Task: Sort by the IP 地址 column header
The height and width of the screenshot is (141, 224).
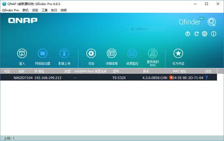Action: (x=39, y=71)
